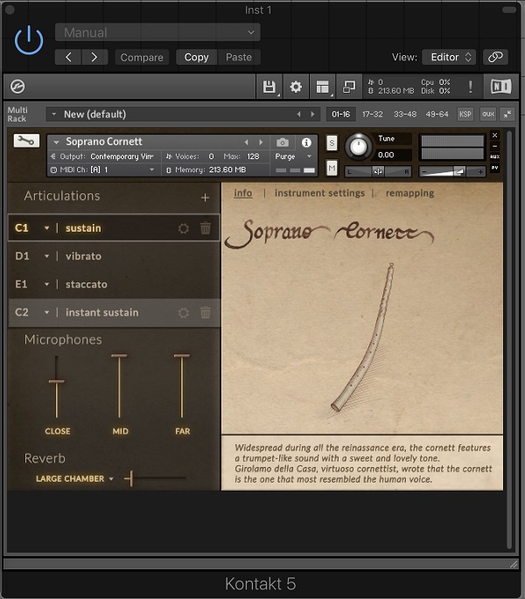Viewport: 525px width, 599px height.
Task: Open the LARGE CHAMBER reverb dropdown
Action: point(74,478)
